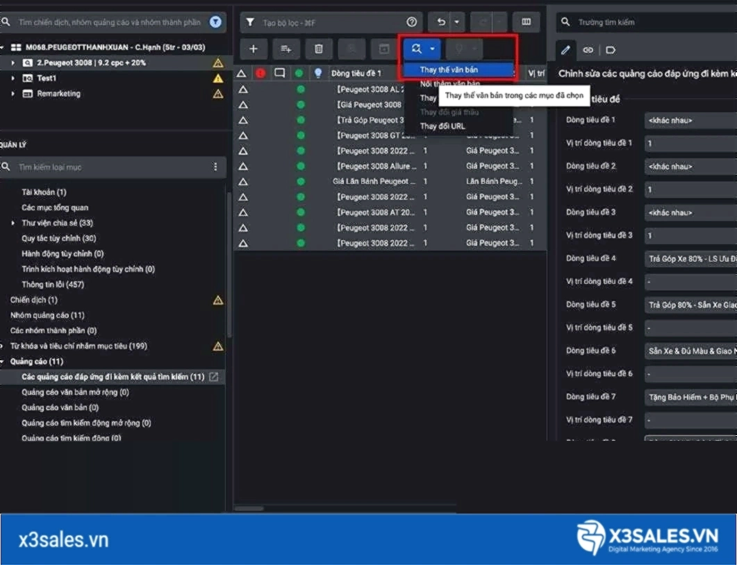The width and height of the screenshot is (737, 565).
Task: Click 'Dòng tiêu đề 5' value field
Action: (691, 305)
